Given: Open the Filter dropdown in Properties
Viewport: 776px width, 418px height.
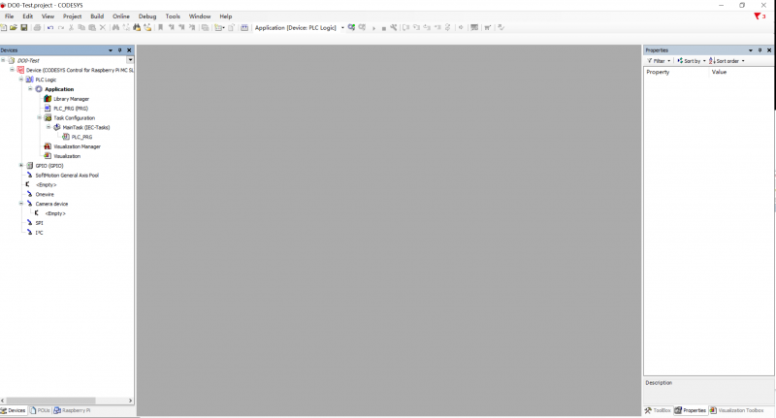Looking at the screenshot, I should tap(659, 61).
